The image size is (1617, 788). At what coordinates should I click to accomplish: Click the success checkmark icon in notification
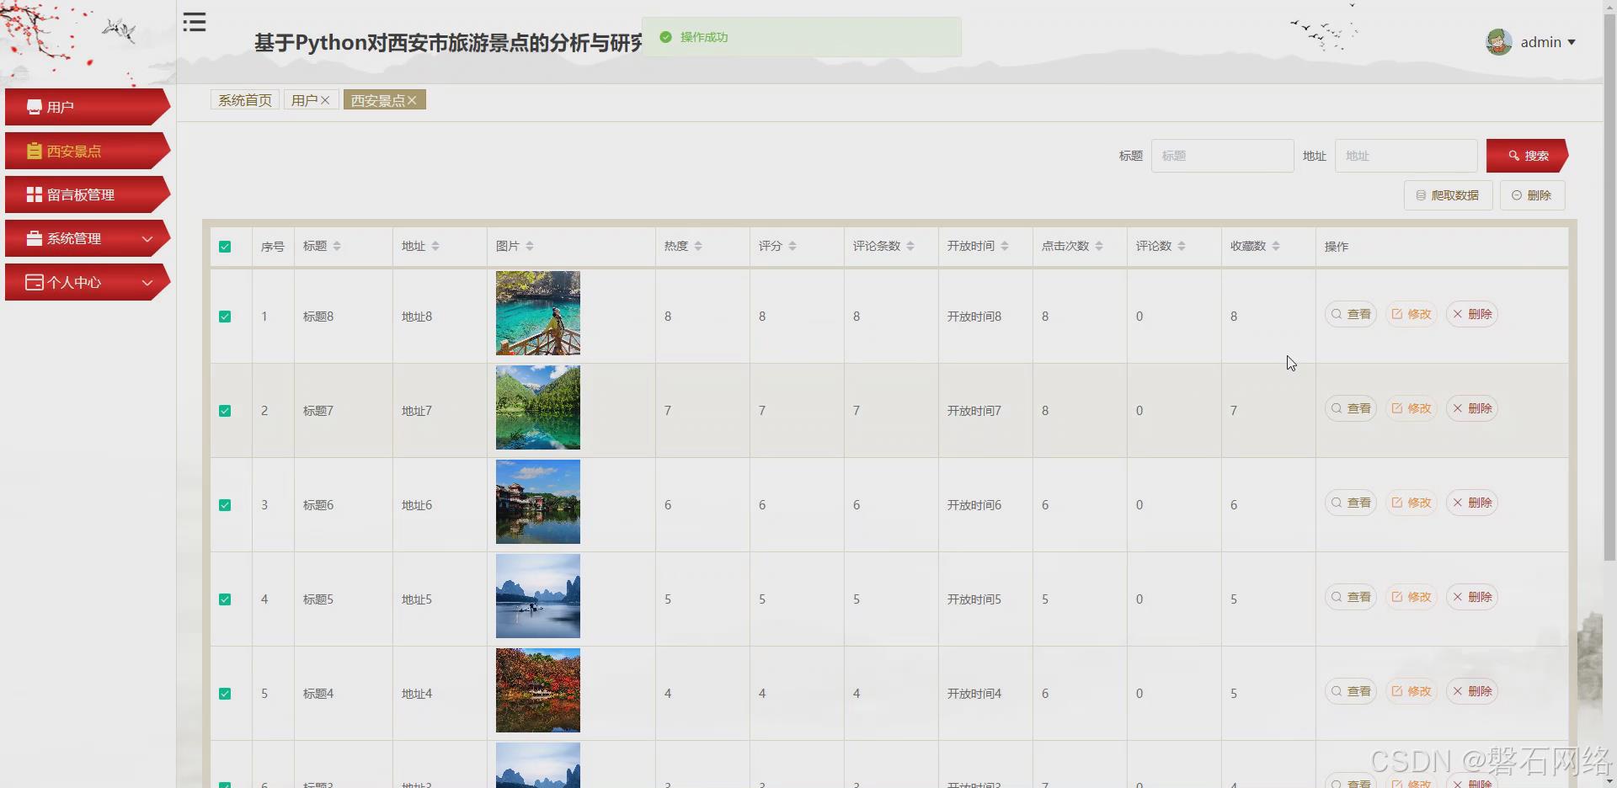665,37
